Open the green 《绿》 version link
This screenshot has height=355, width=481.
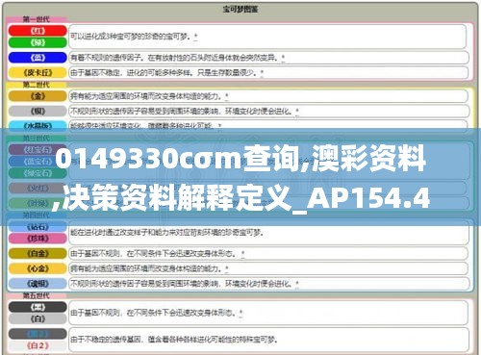(x=38, y=42)
